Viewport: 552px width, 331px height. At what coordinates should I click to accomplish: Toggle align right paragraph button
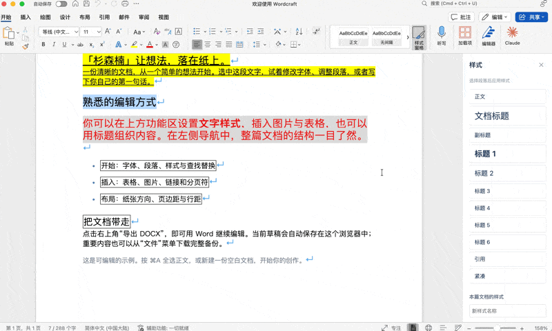(218, 44)
